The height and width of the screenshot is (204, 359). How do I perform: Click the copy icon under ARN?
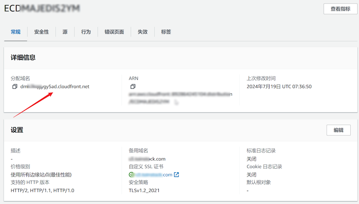pos(133,86)
